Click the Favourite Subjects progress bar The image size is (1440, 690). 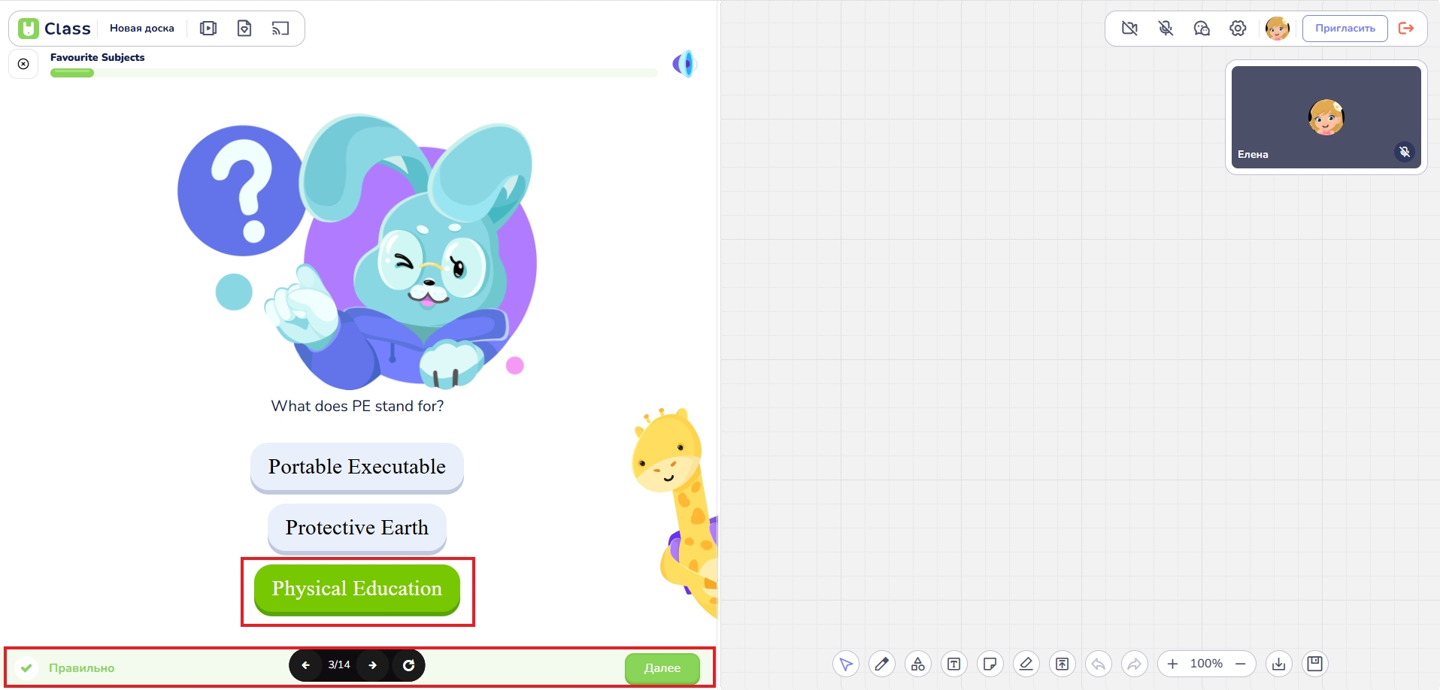pos(353,73)
